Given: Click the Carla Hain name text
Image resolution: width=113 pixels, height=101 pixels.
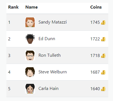Looking at the screenshot, I should 48,89.
